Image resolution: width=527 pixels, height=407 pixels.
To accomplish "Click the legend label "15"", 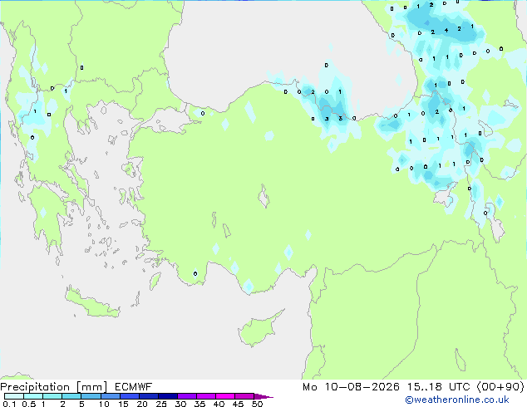I will point(123,404).
